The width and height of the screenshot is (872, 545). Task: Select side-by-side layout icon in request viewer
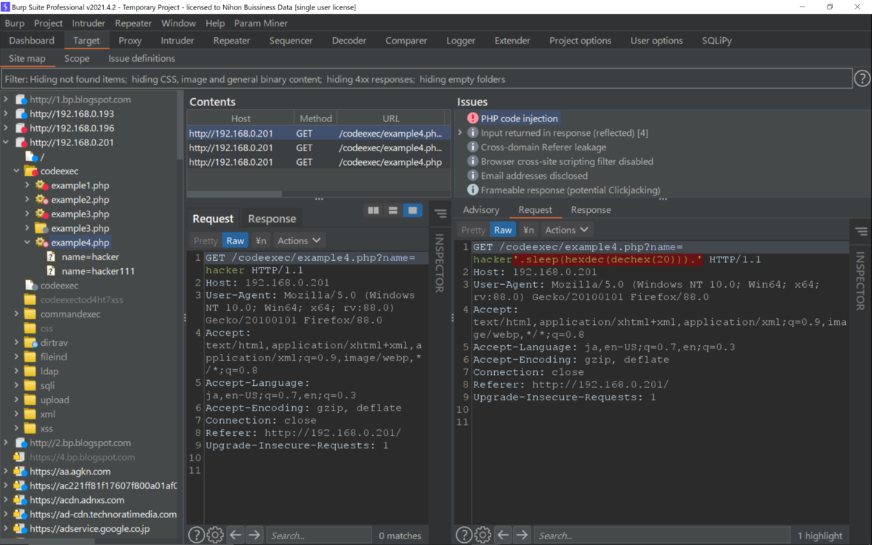[x=374, y=211]
